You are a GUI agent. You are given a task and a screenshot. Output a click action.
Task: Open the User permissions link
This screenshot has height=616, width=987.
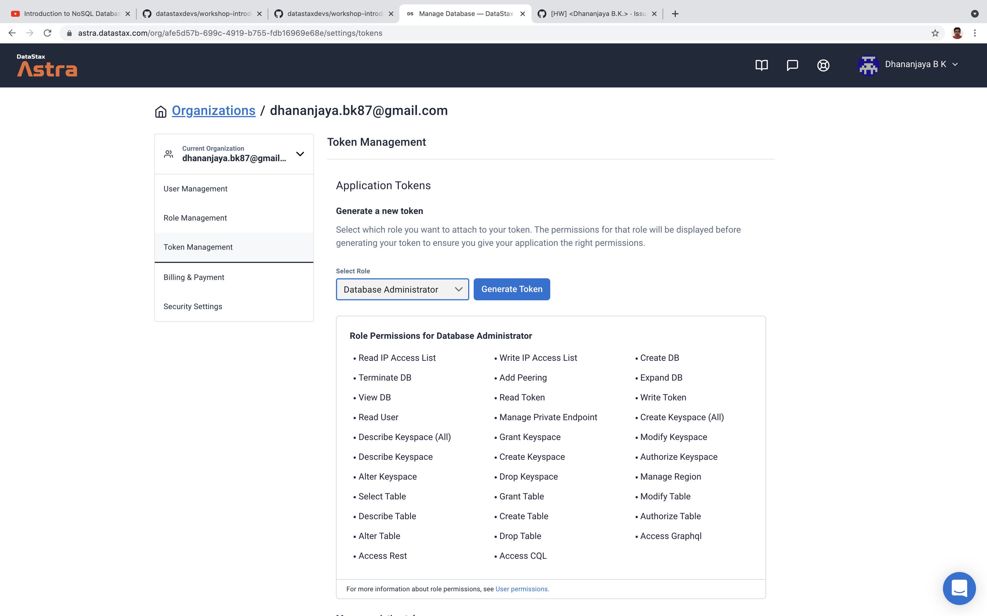pyautogui.click(x=522, y=589)
